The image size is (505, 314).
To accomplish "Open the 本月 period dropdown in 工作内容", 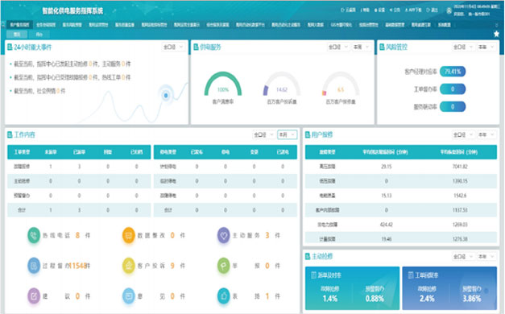I will tap(288, 134).
